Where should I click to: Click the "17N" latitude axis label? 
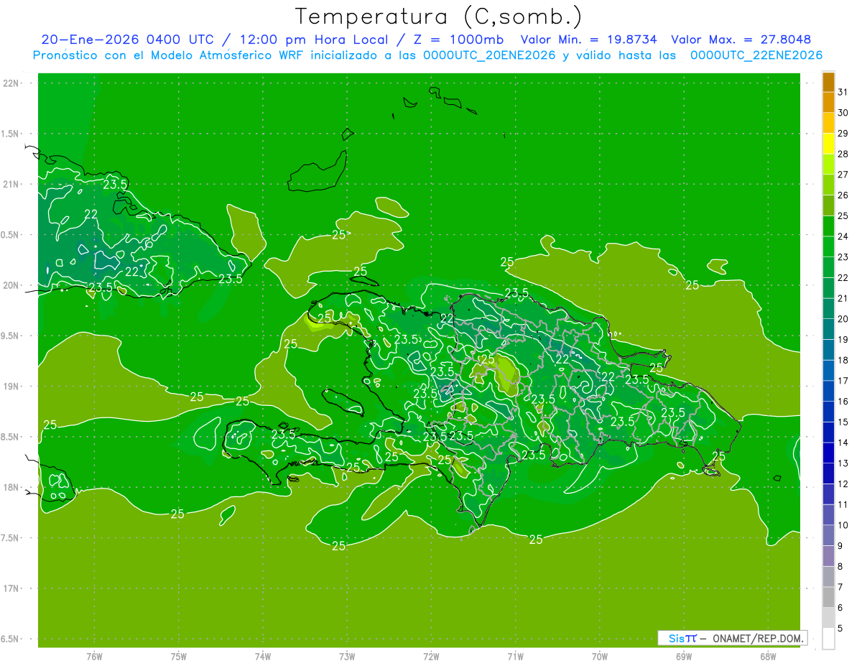(12, 588)
